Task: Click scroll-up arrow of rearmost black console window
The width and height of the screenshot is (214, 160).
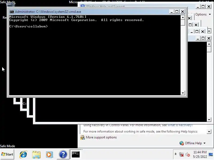Action: point(209,44)
